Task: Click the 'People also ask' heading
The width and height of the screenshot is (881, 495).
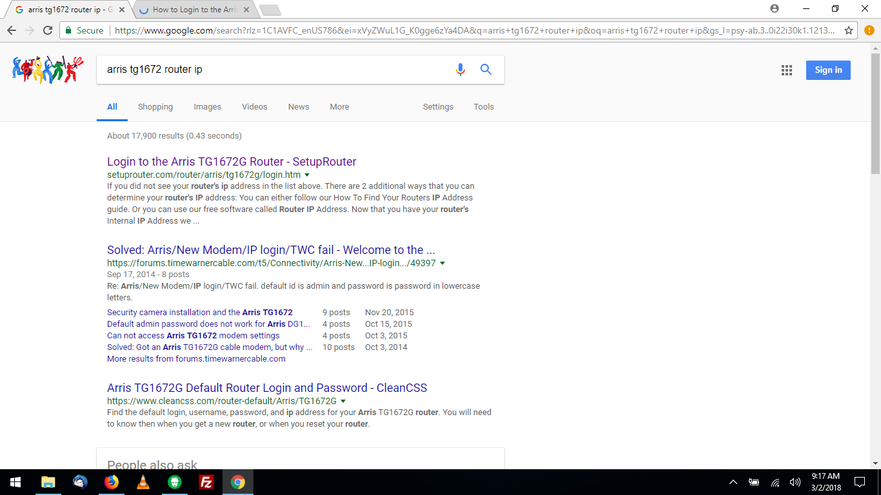Action: point(152,463)
